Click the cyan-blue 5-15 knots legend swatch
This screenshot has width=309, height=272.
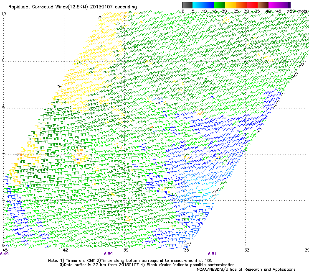[203, 5]
